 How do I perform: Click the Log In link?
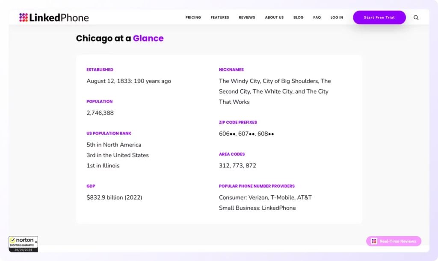tap(337, 18)
